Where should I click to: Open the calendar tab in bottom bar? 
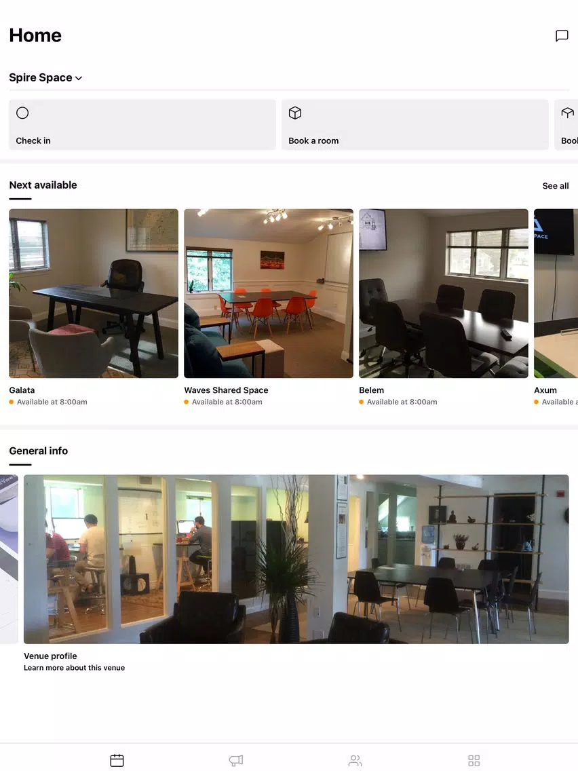point(117,760)
